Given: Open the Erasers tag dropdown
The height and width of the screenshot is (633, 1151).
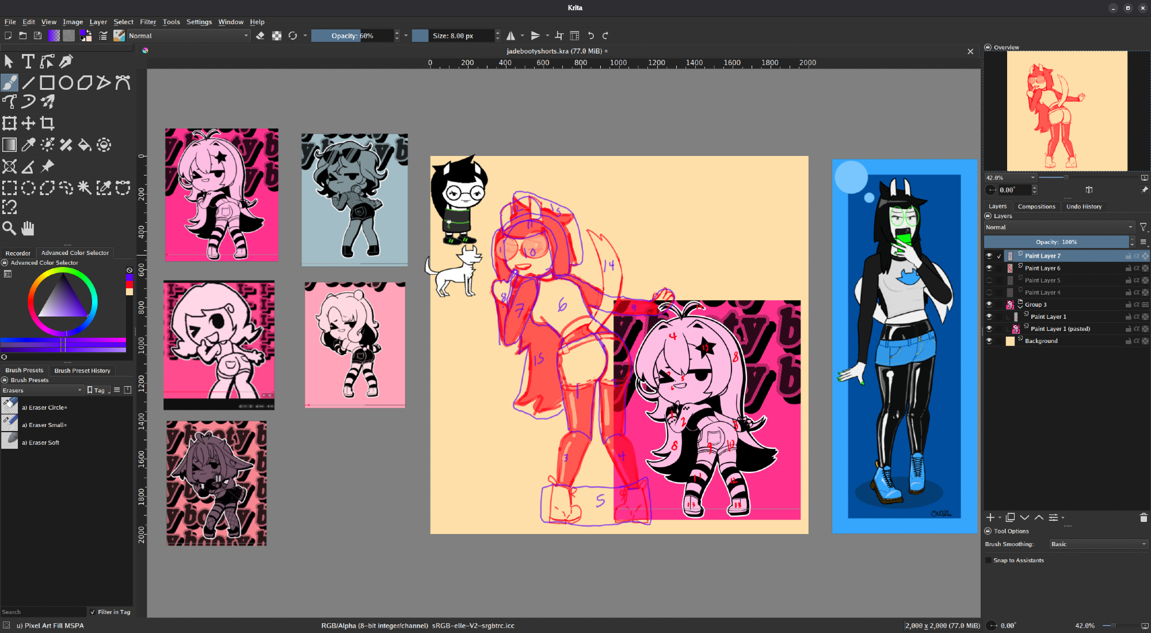Looking at the screenshot, I should tap(42, 390).
